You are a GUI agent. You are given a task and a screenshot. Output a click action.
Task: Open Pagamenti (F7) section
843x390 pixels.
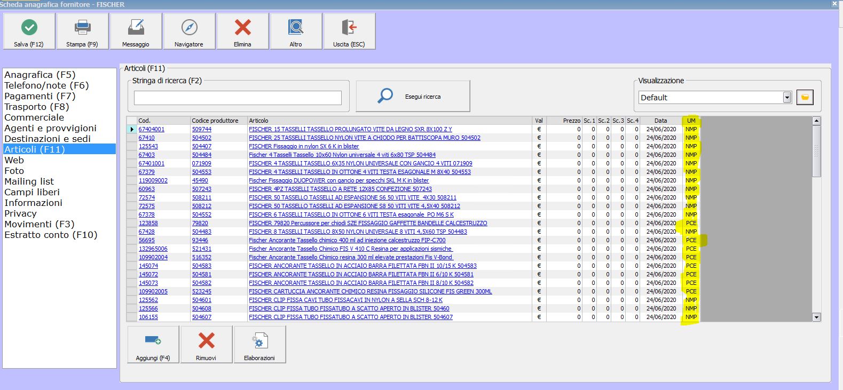point(40,96)
